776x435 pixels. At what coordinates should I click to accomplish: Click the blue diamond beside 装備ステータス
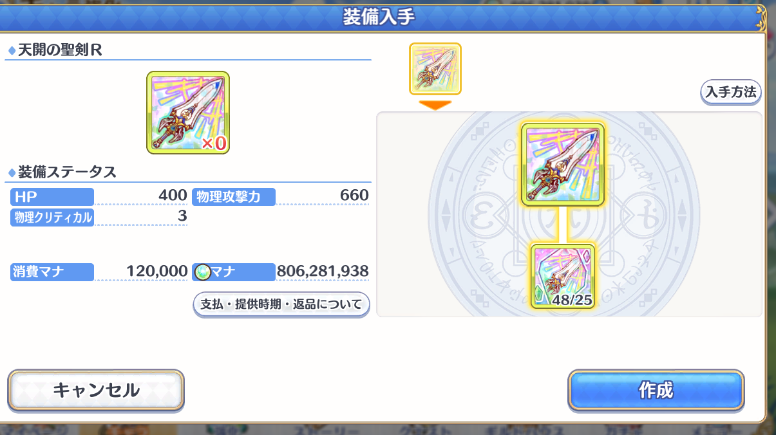(x=12, y=172)
